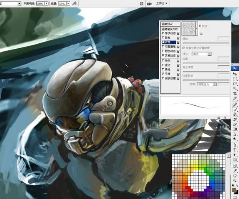Pick the foreground color swatch in toolbox
The height and width of the screenshot is (199, 239).
(234, 190)
